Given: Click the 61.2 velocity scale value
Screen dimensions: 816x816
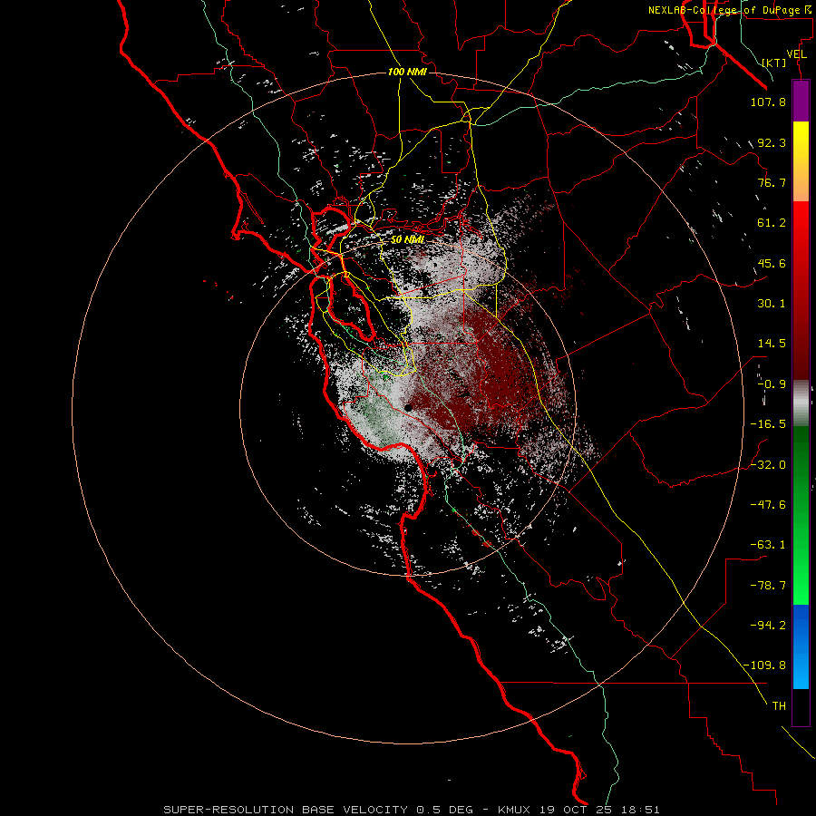Looking at the screenshot, I should [x=772, y=223].
